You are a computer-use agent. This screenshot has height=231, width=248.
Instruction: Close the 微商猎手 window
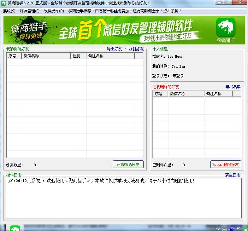coord(240,2)
